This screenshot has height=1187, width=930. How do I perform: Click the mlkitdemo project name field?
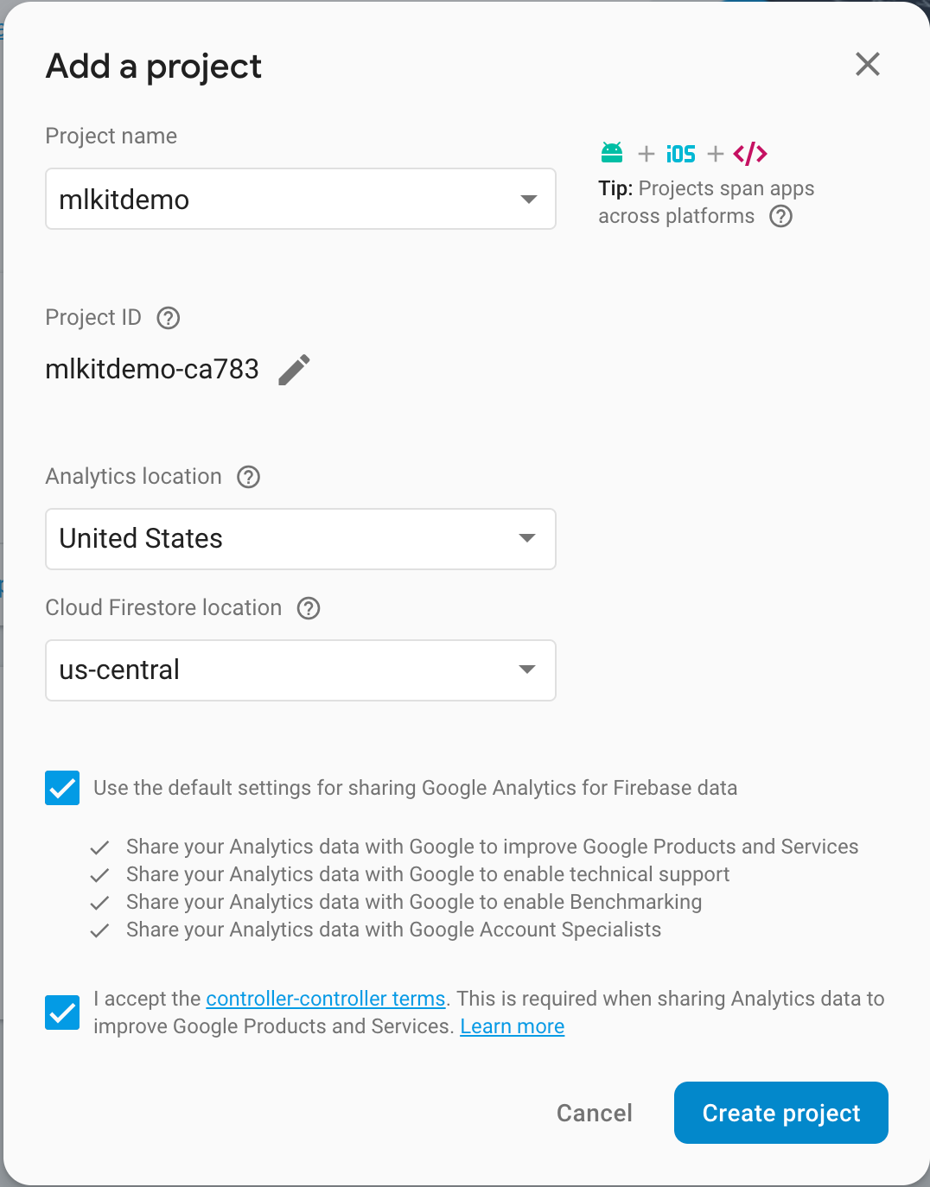click(301, 199)
